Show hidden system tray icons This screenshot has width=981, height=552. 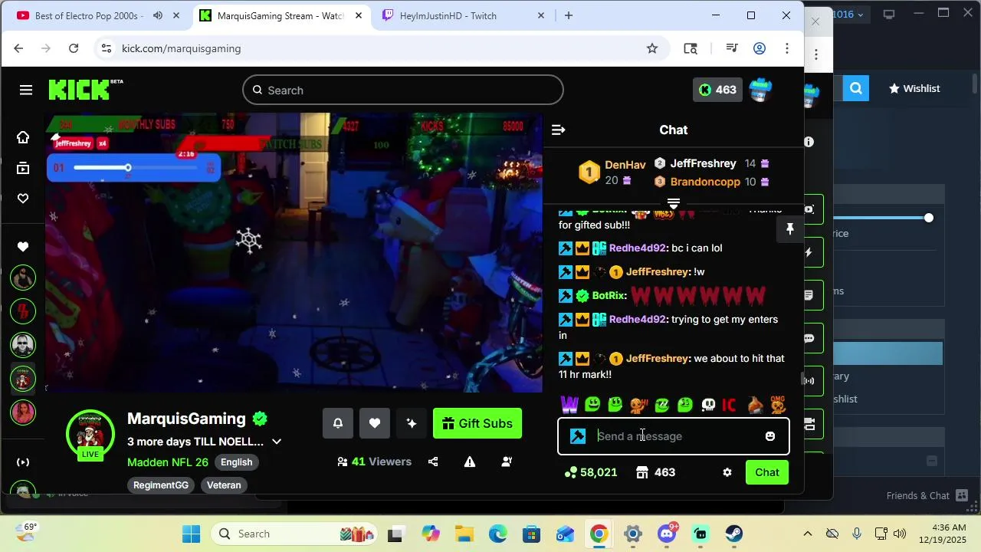click(807, 534)
